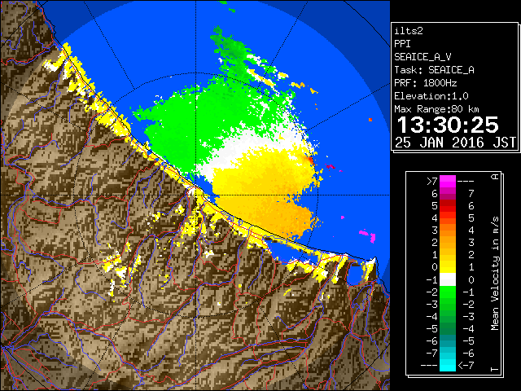Image resolution: width=521 pixels, height=391 pixels.
Task: Click the 'SEAICE_A_V' product label
Action: [x=422, y=57]
